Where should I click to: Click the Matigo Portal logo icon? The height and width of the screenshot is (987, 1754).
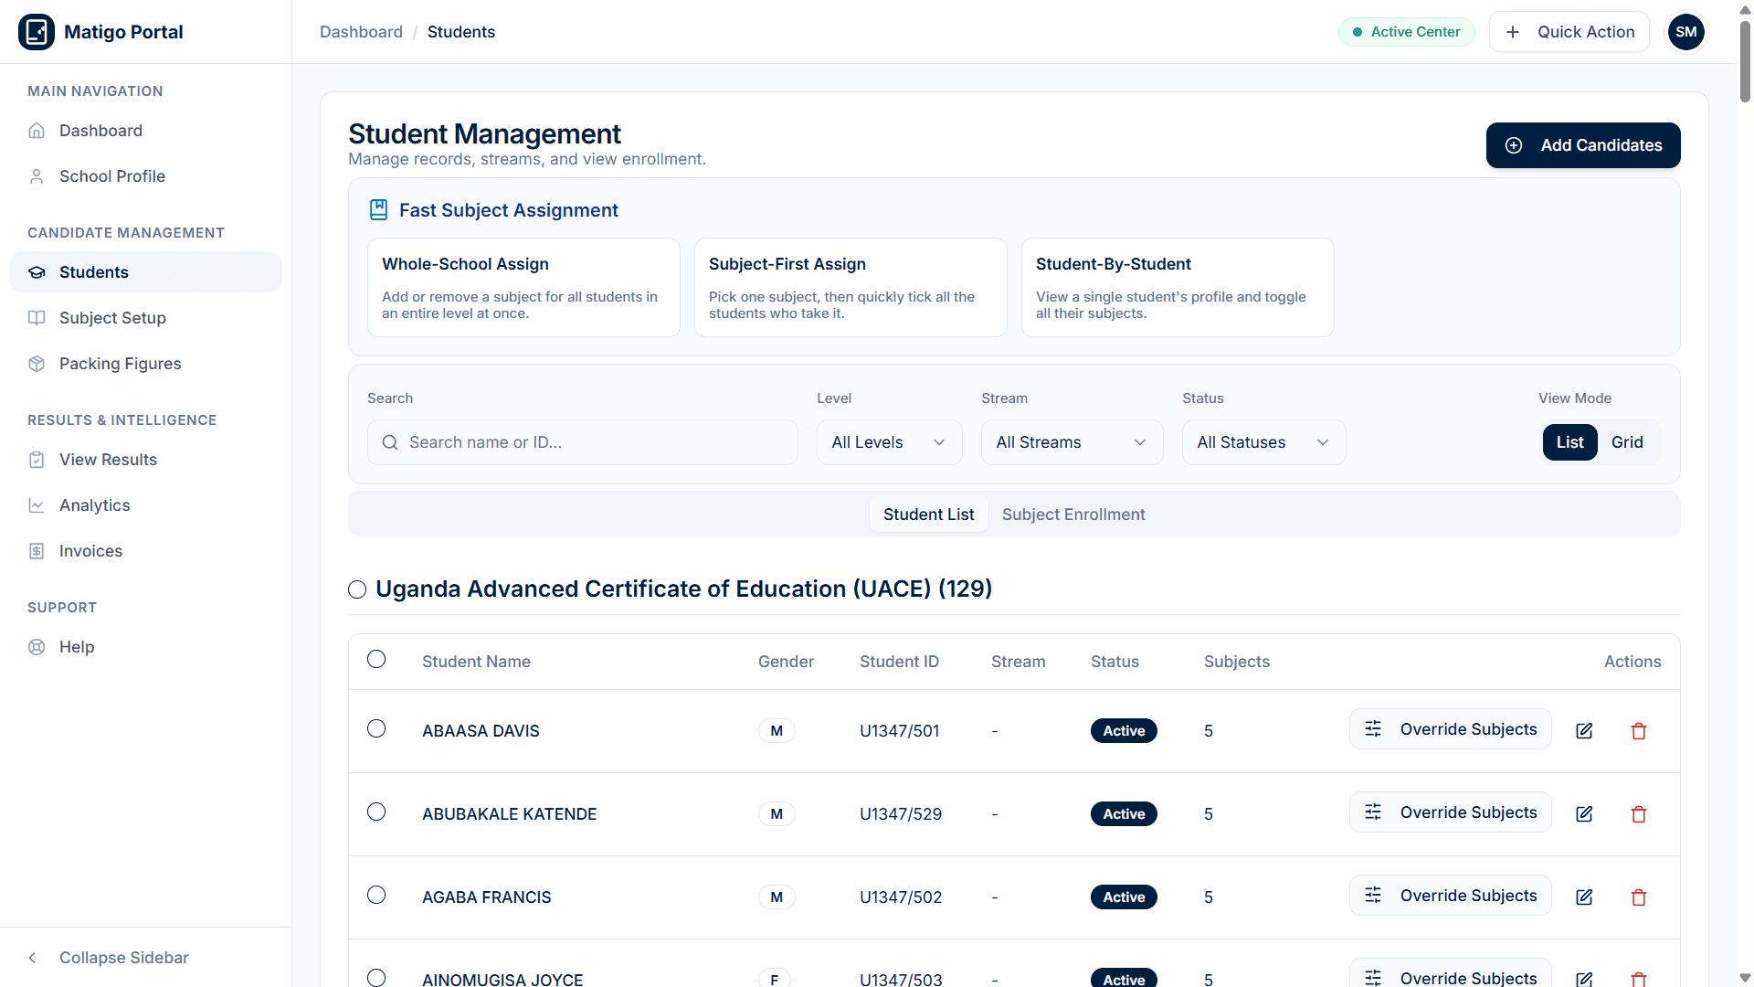[x=37, y=32]
